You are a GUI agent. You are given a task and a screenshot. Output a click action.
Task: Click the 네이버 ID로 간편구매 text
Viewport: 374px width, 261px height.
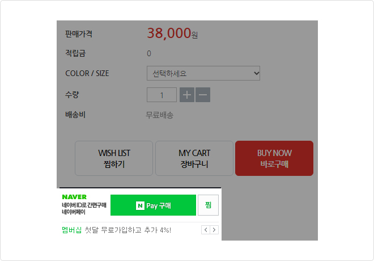pyautogui.click(x=84, y=205)
